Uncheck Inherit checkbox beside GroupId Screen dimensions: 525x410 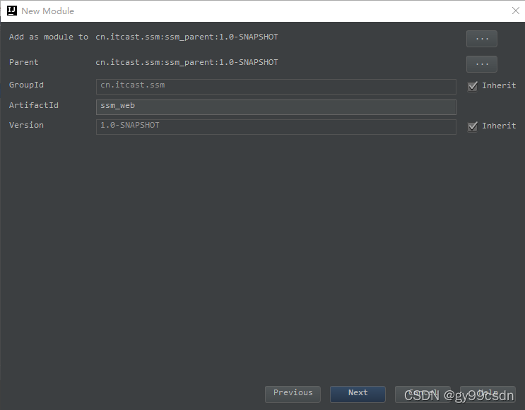coord(473,86)
